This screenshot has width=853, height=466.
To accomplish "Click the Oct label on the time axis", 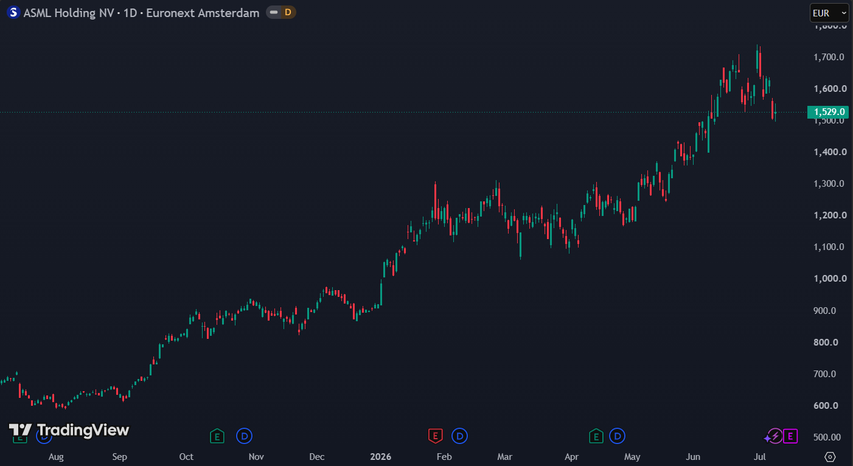I will [x=186, y=457].
